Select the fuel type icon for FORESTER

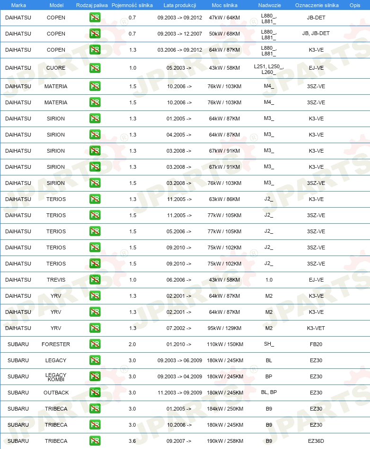click(95, 344)
